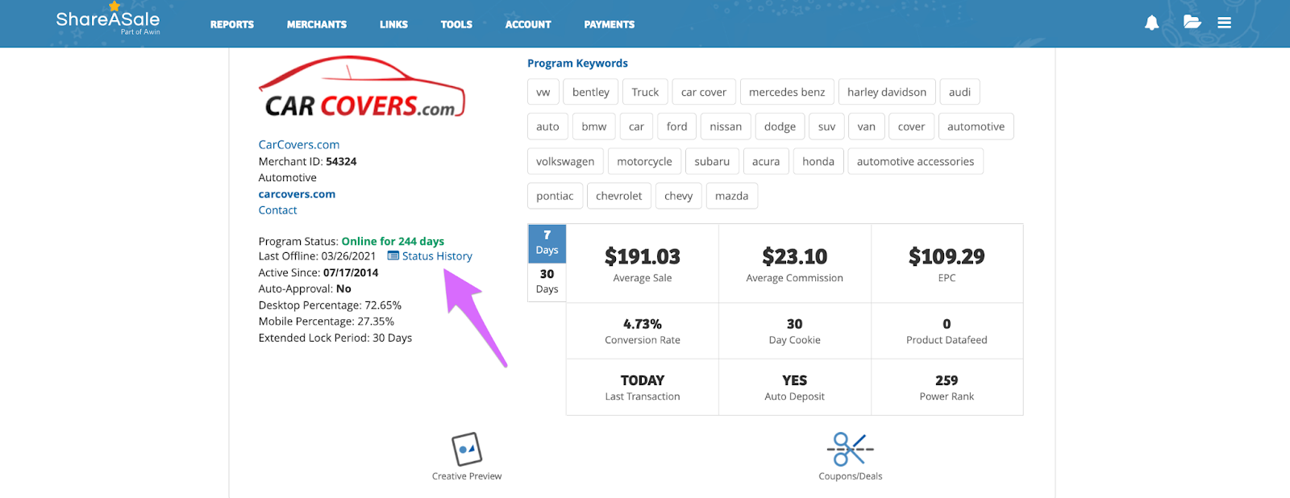Select the 'vw' keyword tag
Screen dimensions: 1290x498
543,92
